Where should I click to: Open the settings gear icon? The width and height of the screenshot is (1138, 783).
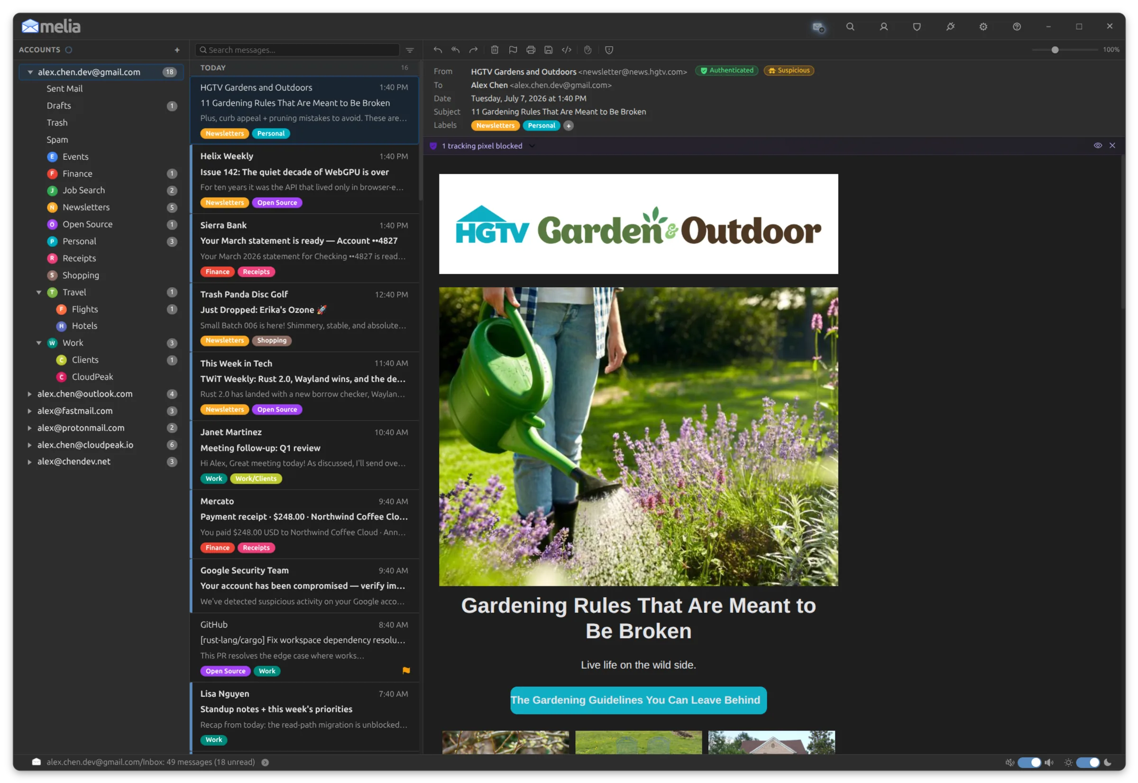[x=983, y=27]
